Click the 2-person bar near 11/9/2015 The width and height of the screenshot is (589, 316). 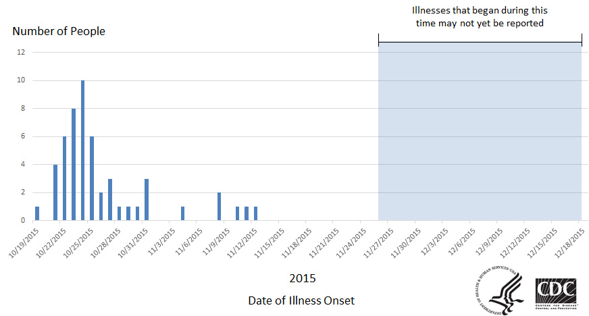pyautogui.click(x=220, y=207)
